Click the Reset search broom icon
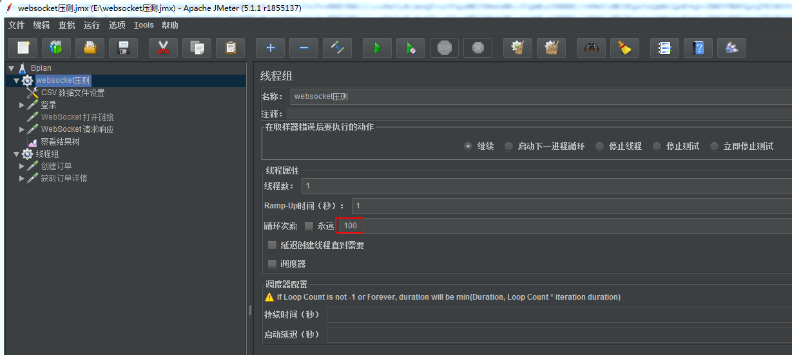Screen dimensions: 792x355 624,48
